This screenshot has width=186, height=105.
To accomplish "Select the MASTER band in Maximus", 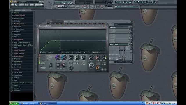I will pyautogui.click(x=43, y=63).
